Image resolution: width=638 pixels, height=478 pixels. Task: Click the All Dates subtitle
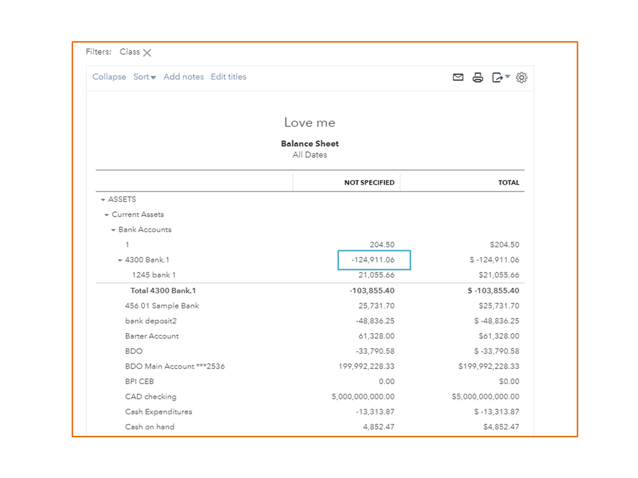pyautogui.click(x=310, y=155)
